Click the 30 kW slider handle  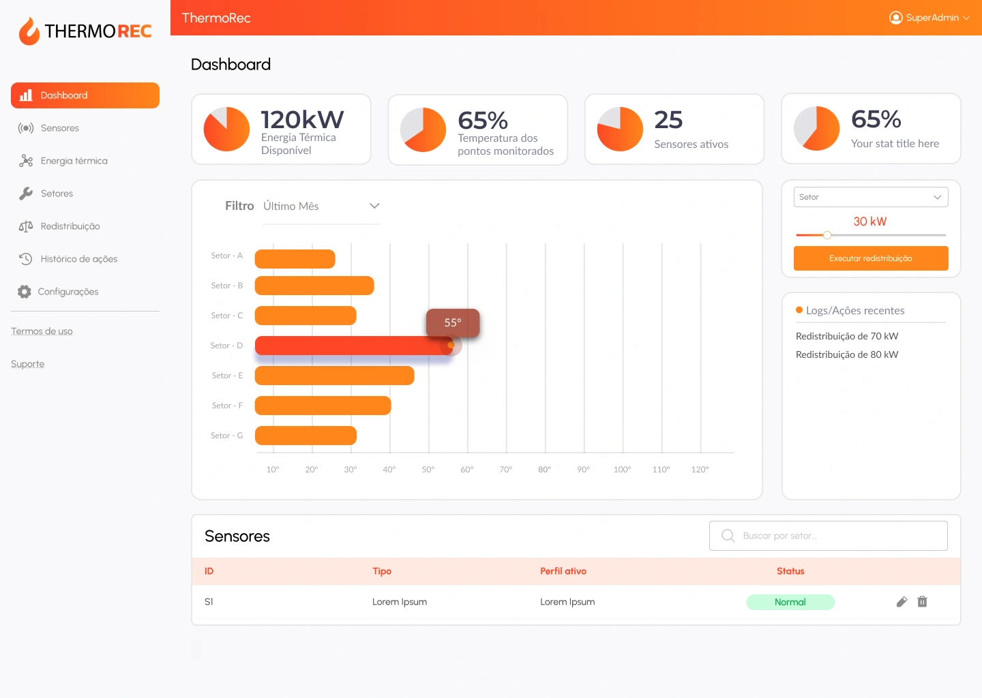827,235
